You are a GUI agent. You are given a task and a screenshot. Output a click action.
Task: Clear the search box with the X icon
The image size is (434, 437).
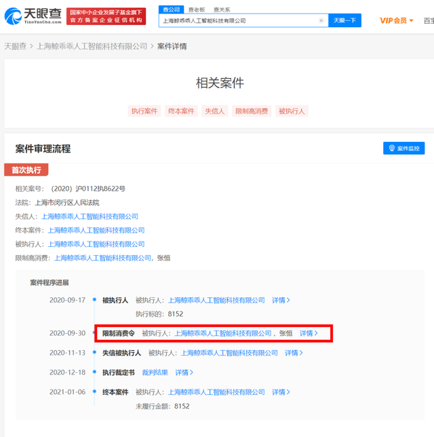(x=321, y=20)
